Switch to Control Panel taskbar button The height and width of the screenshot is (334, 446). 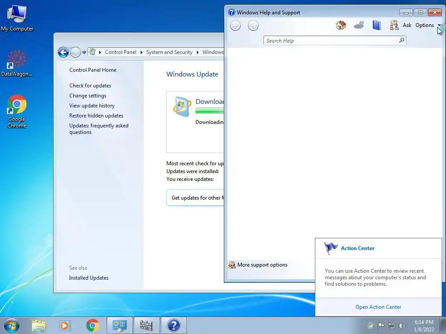click(120, 325)
